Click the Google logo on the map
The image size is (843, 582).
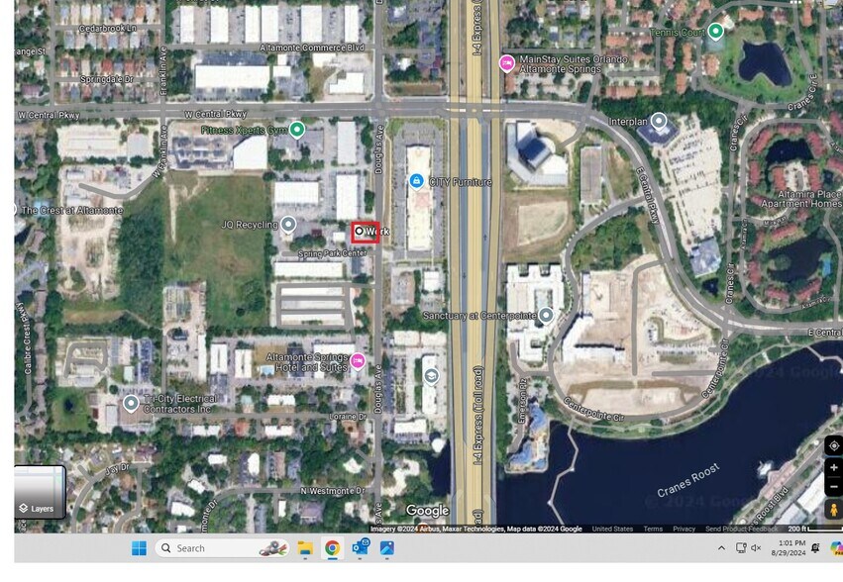coord(427,511)
